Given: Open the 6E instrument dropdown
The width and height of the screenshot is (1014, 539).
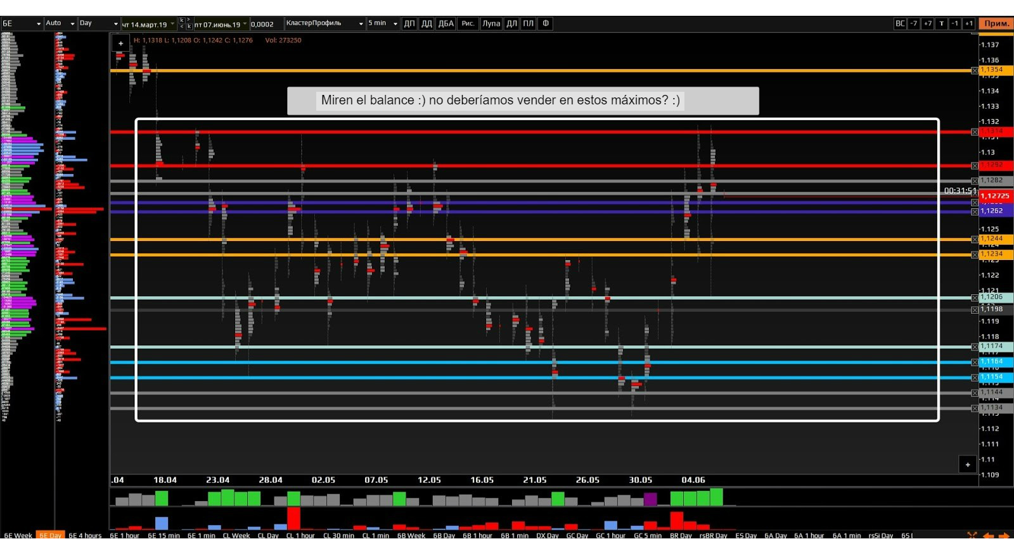Looking at the screenshot, I should pos(22,23).
